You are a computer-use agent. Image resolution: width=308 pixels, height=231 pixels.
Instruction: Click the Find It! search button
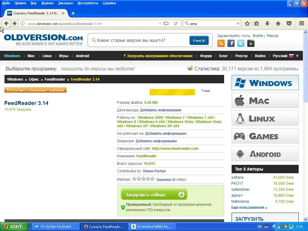[199, 41]
